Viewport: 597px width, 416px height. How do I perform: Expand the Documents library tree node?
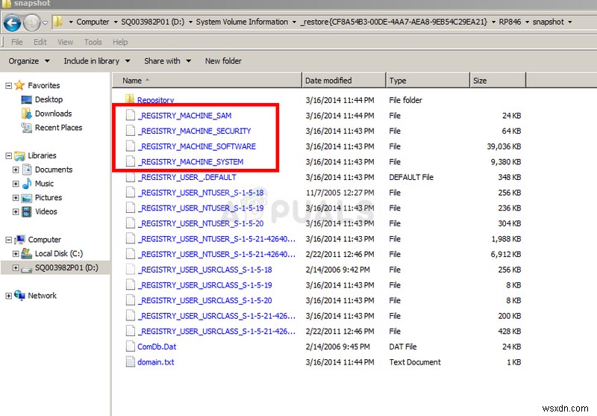(16, 170)
